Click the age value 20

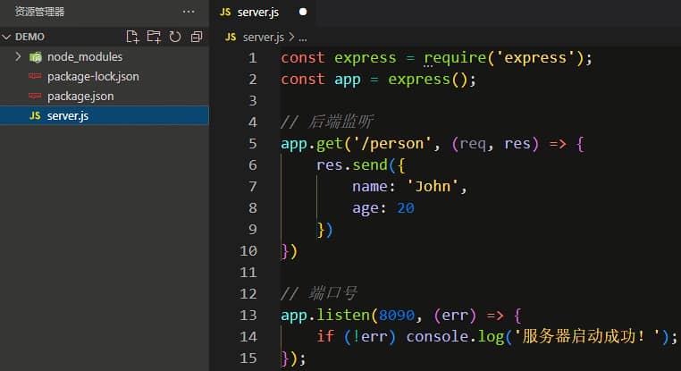[406, 208]
